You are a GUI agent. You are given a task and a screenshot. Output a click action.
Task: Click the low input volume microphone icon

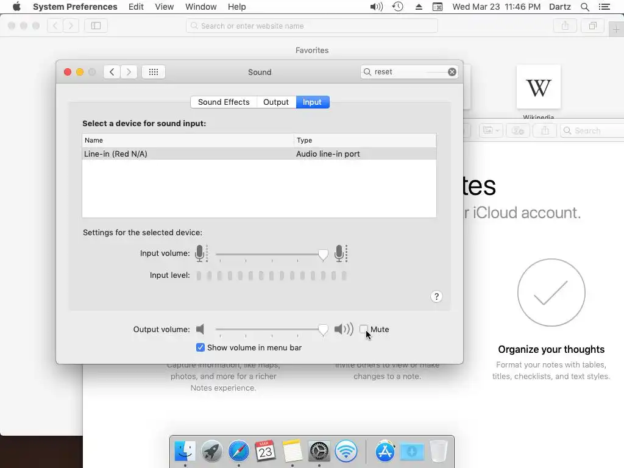coord(201,253)
